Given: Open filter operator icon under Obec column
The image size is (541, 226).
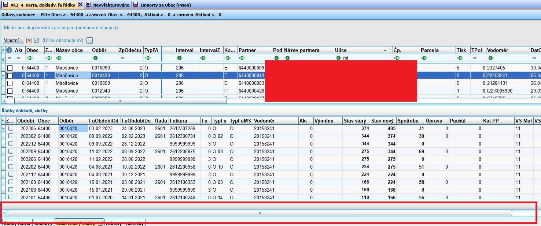Looking at the screenshot, I should pyautogui.click(x=29, y=58).
